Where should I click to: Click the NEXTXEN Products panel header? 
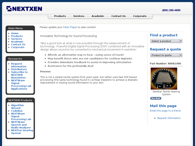(x=20, y=100)
